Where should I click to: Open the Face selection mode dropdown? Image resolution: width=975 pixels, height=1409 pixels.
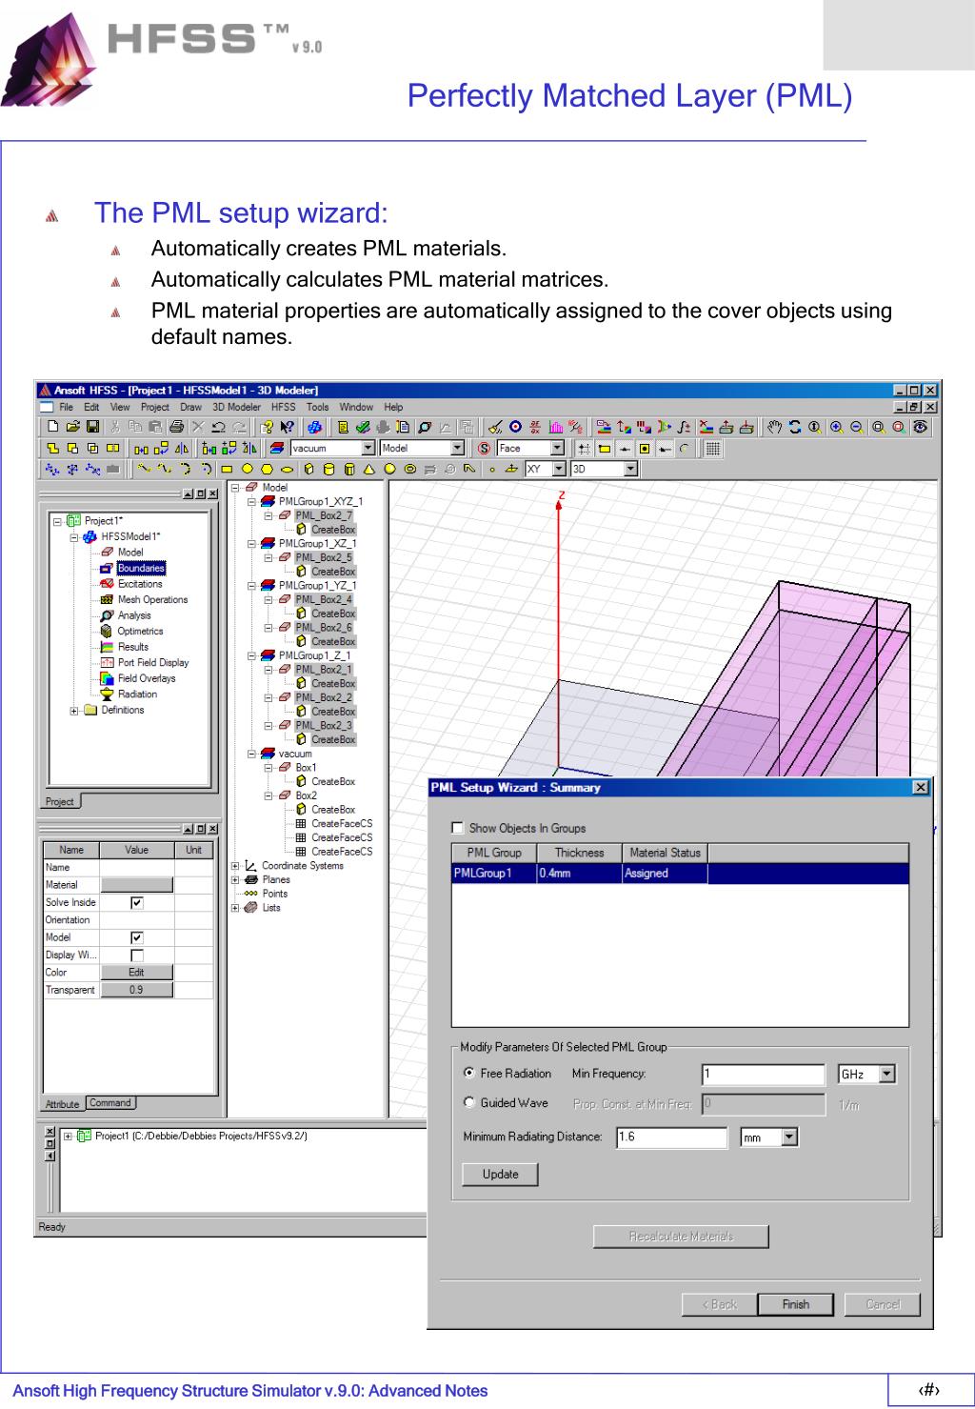point(557,448)
